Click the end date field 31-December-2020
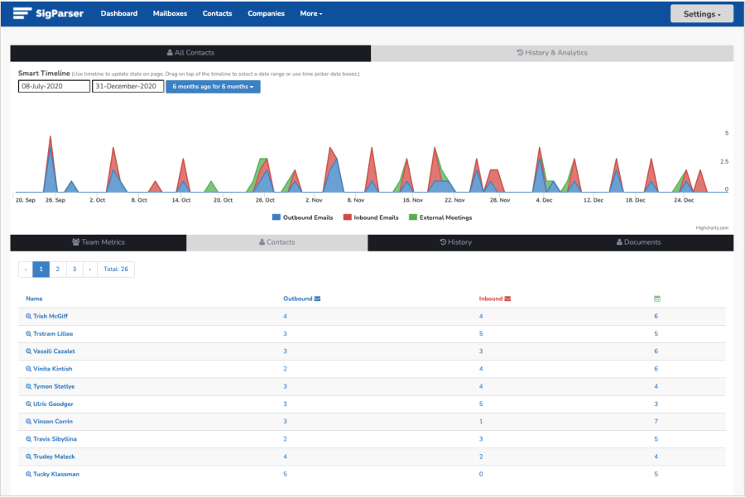 pos(127,86)
